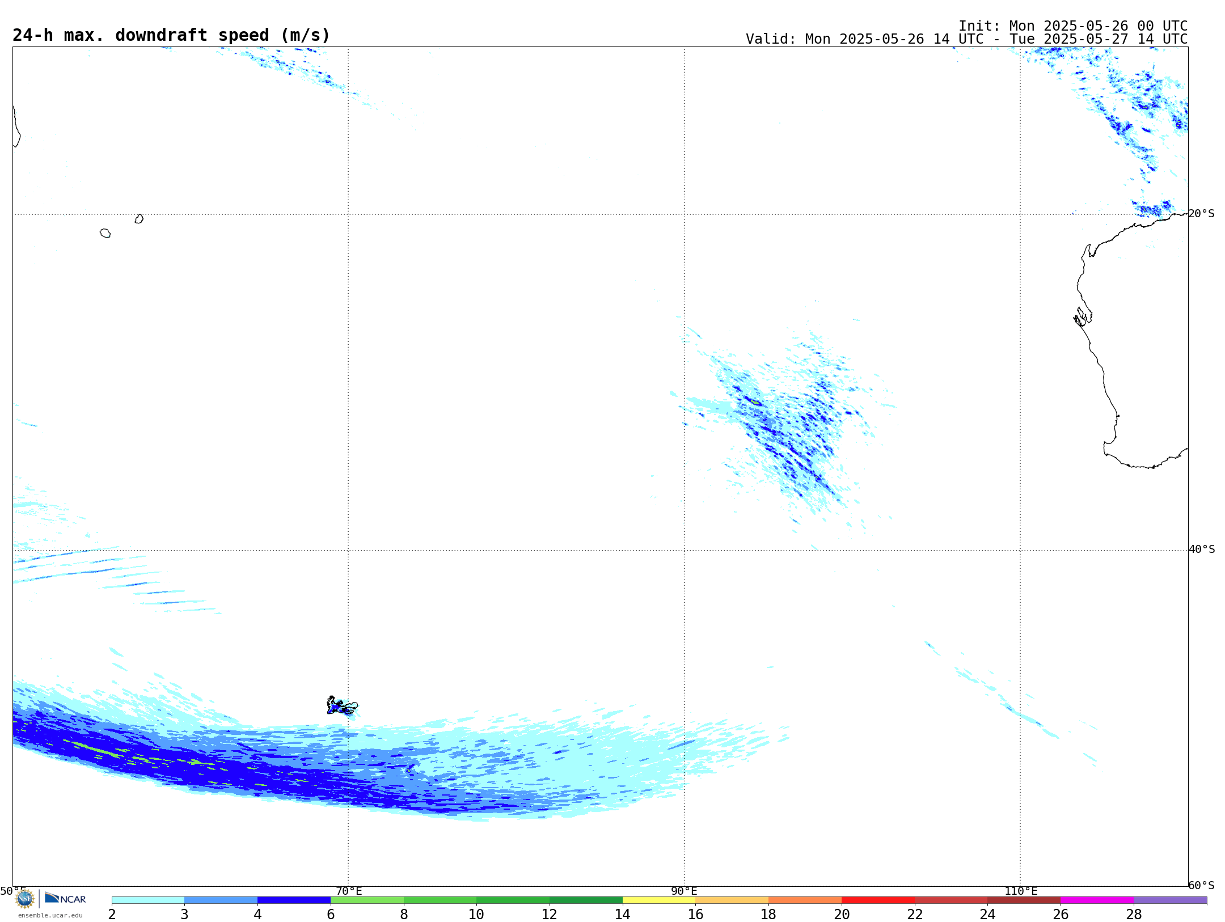Viewport: 1225px width, 922px height.
Task: Click the colorbar tick label '28'
Action: pyautogui.click(x=1134, y=914)
